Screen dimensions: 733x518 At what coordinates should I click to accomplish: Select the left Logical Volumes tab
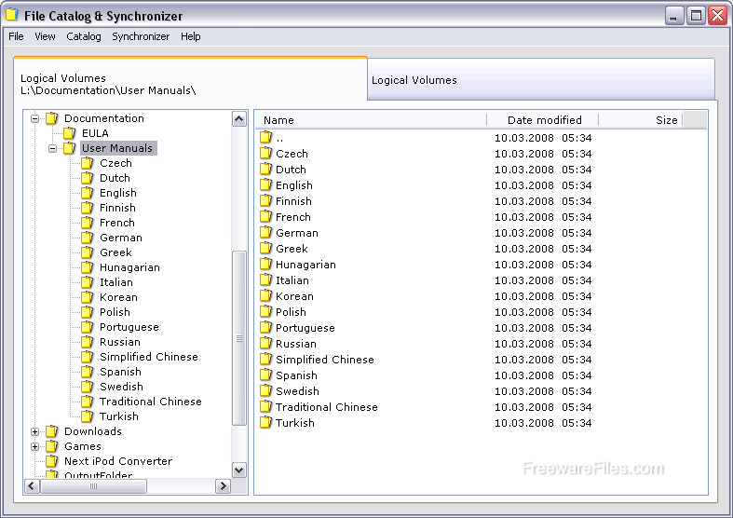pos(190,79)
